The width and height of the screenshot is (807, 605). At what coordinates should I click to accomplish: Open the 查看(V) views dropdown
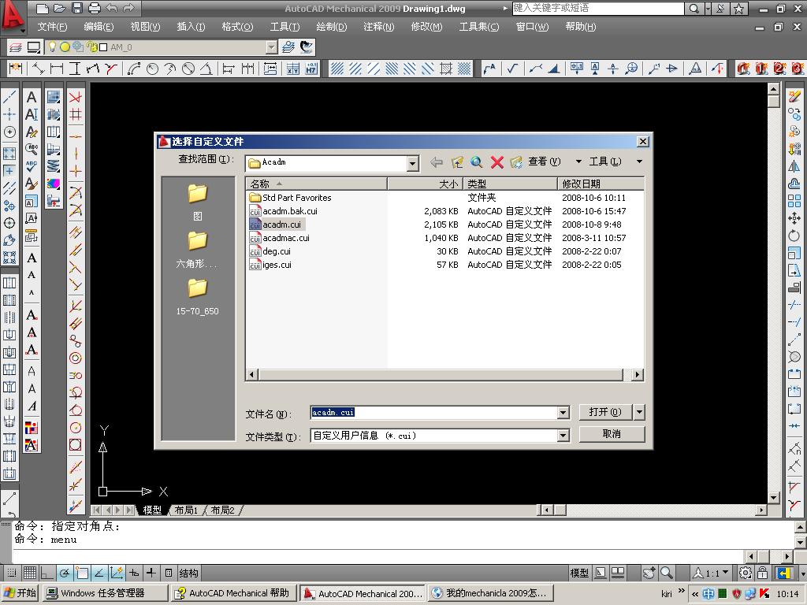pos(578,161)
